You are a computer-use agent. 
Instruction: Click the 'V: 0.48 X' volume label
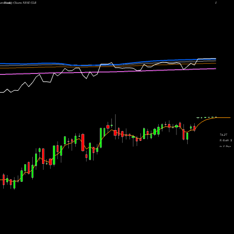226,140
